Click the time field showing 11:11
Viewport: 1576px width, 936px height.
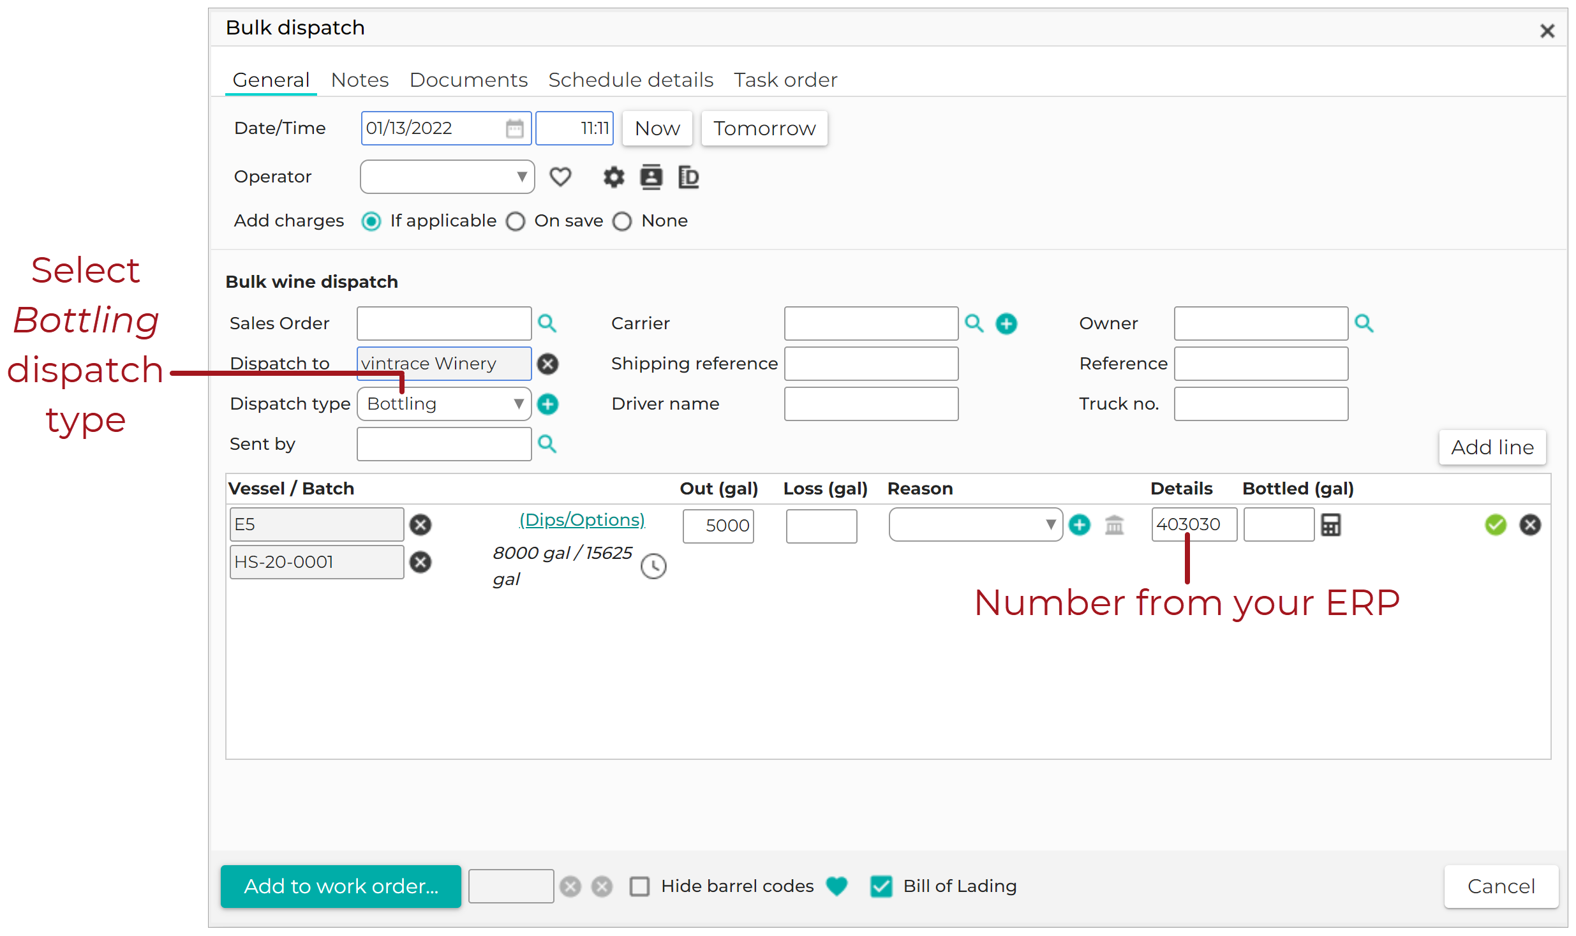tap(574, 128)
